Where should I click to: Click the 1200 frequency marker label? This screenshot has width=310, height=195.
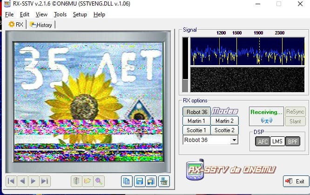click(221, 33)
